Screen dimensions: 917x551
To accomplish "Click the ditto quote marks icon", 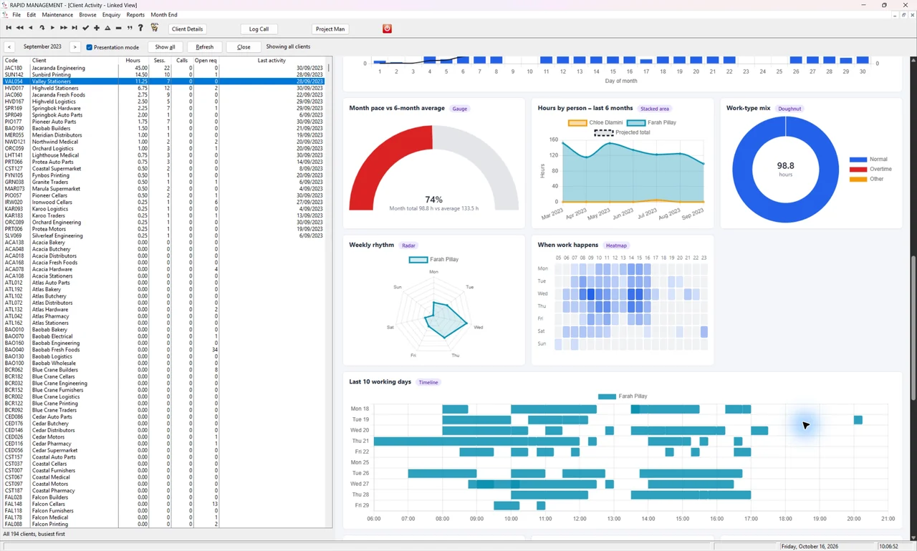I will pos(130,29).
